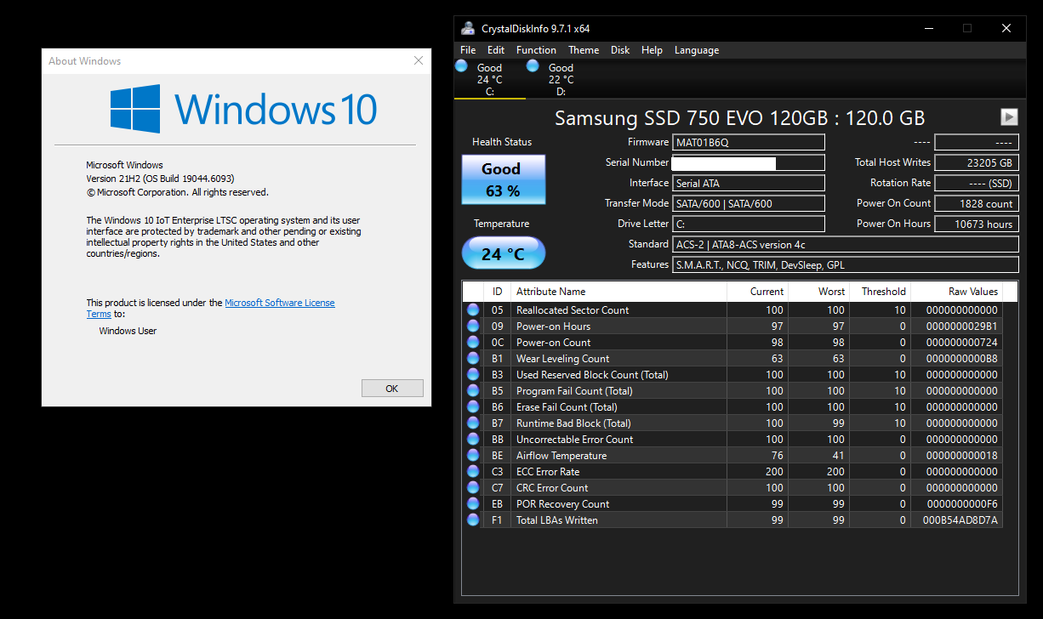Open the Function menu
This screenshot has height=619, width=1043.
point(536,50)
